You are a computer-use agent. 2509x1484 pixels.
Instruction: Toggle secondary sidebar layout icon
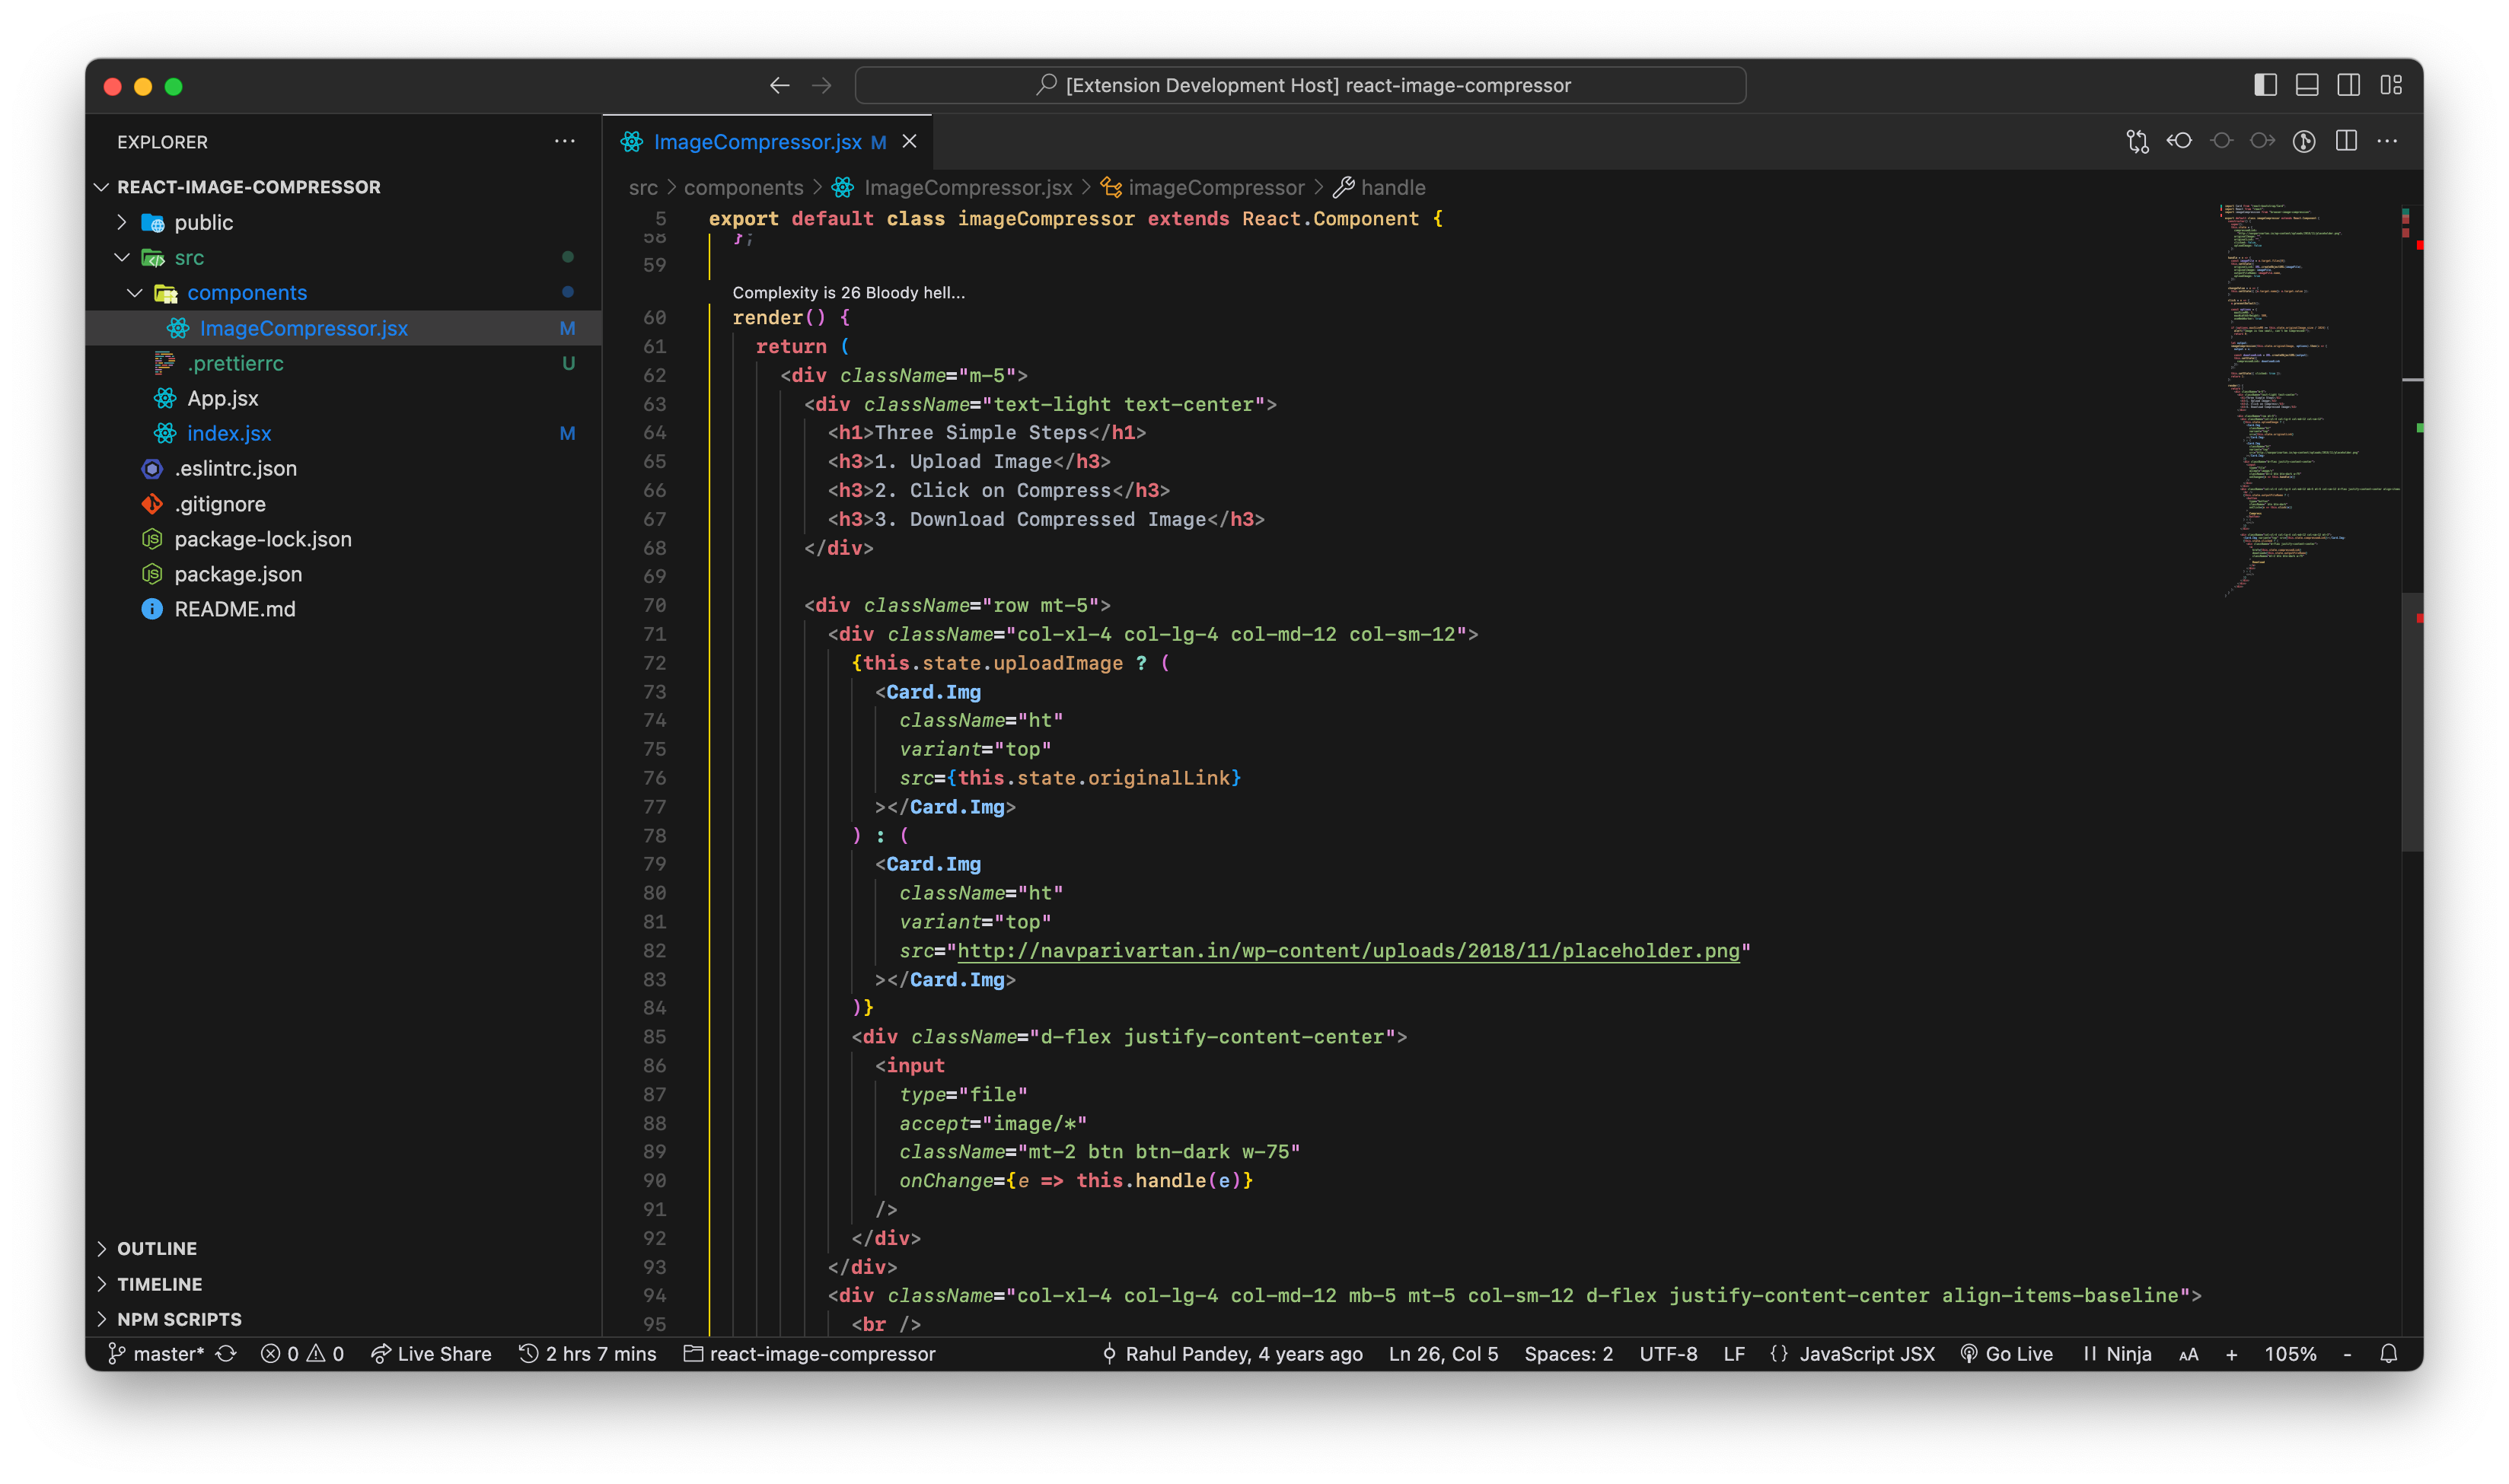click(2348, 86)
